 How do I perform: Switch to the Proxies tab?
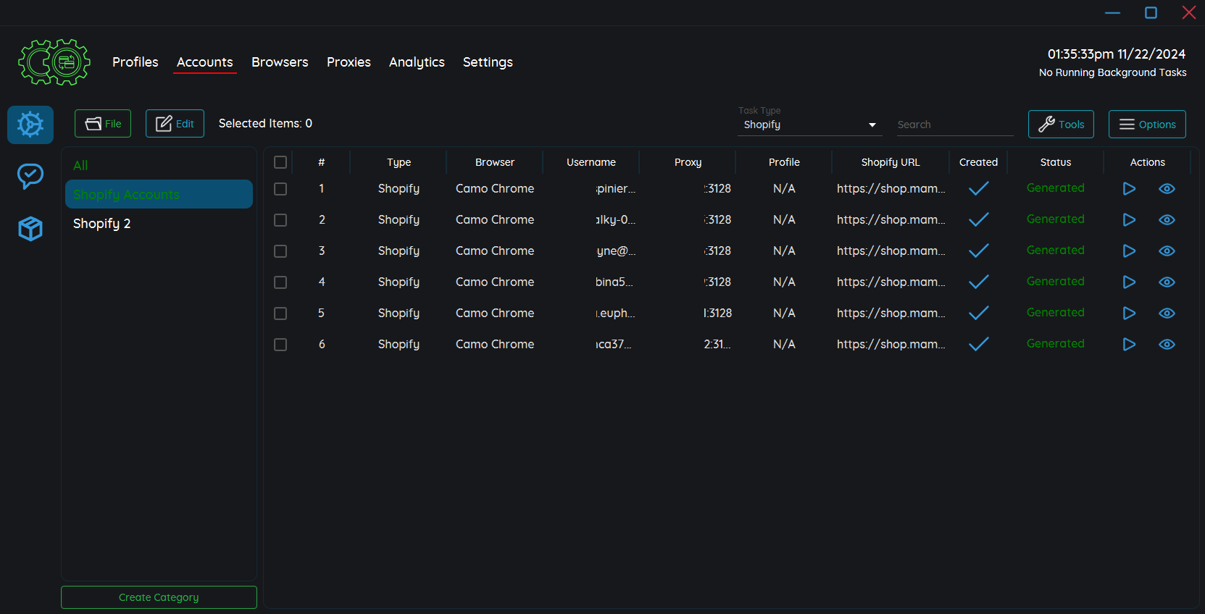(349, 62)
